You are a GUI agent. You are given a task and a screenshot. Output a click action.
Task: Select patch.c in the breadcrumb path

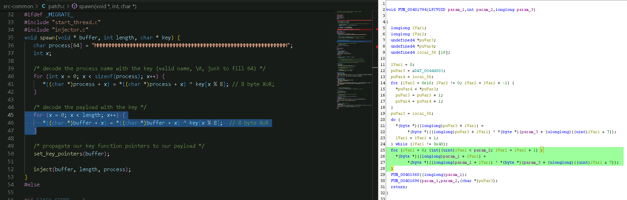56,6
